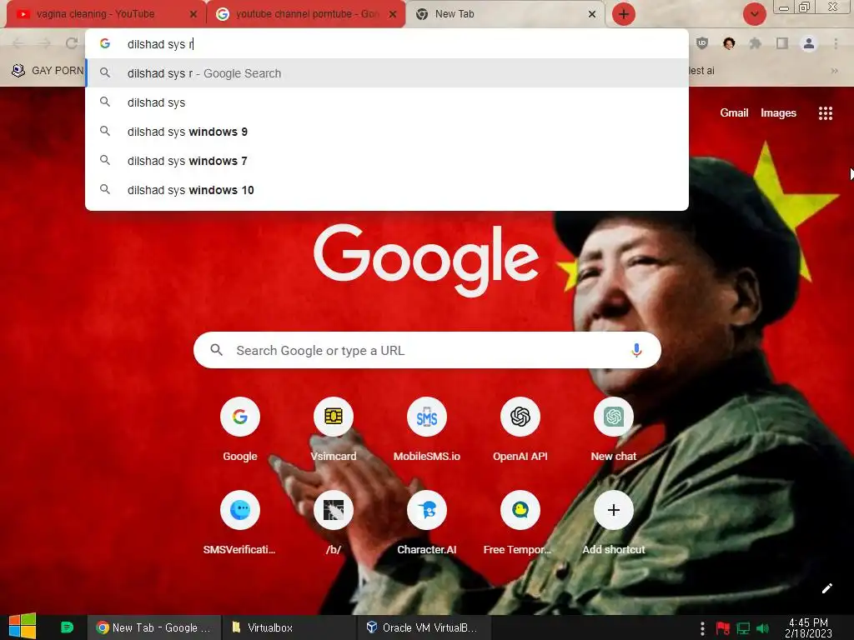Viewport: 854px width, 640px height.
Task: Open Chrome's three-dot menu
Action: pyautogui.click(x=836, y=43)
